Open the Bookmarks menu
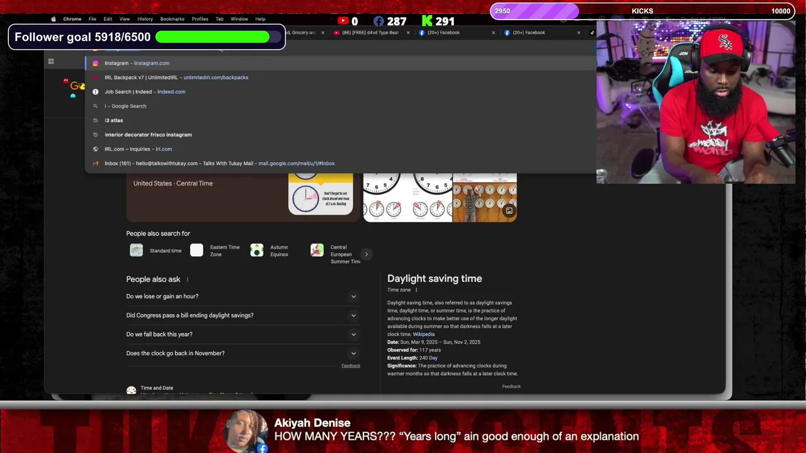The width and height of the screenshot is (806, 453). tap(172, 19)
